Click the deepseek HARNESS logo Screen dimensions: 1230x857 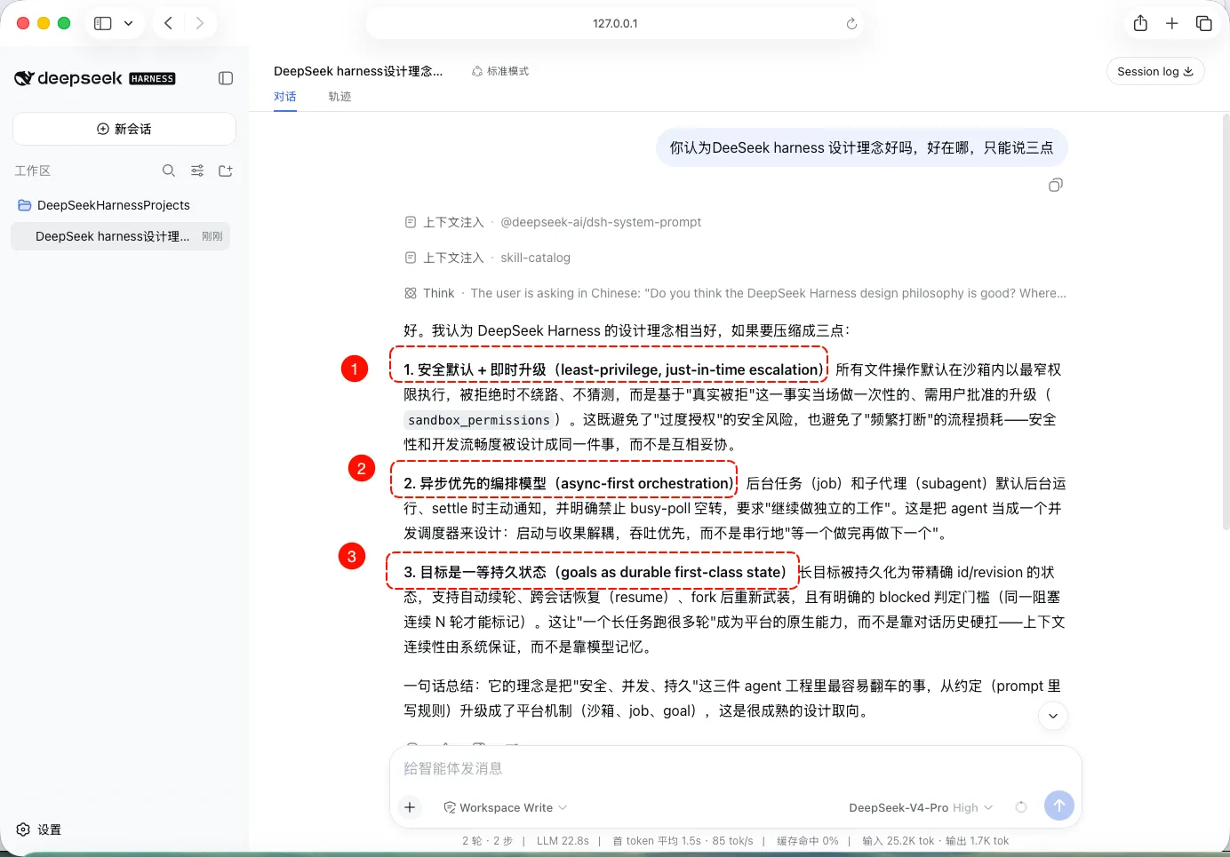95,78
